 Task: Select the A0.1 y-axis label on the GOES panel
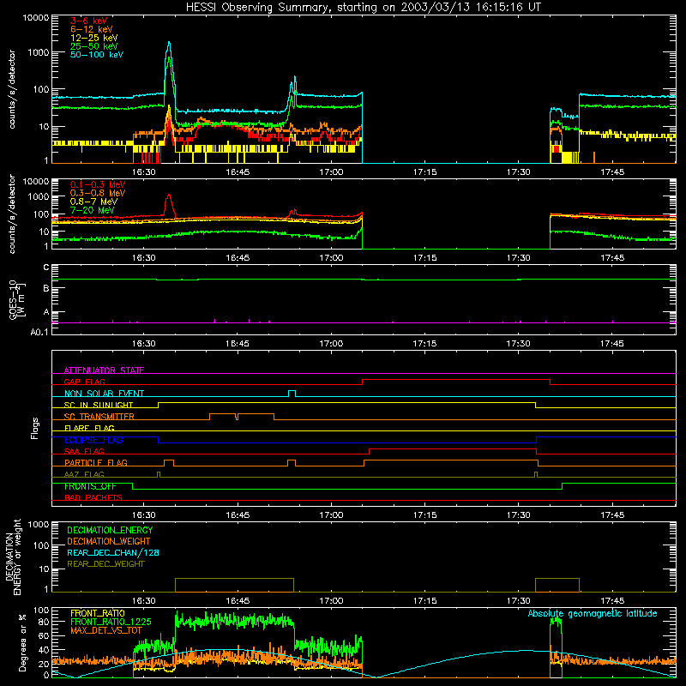(x=39, y=332)
